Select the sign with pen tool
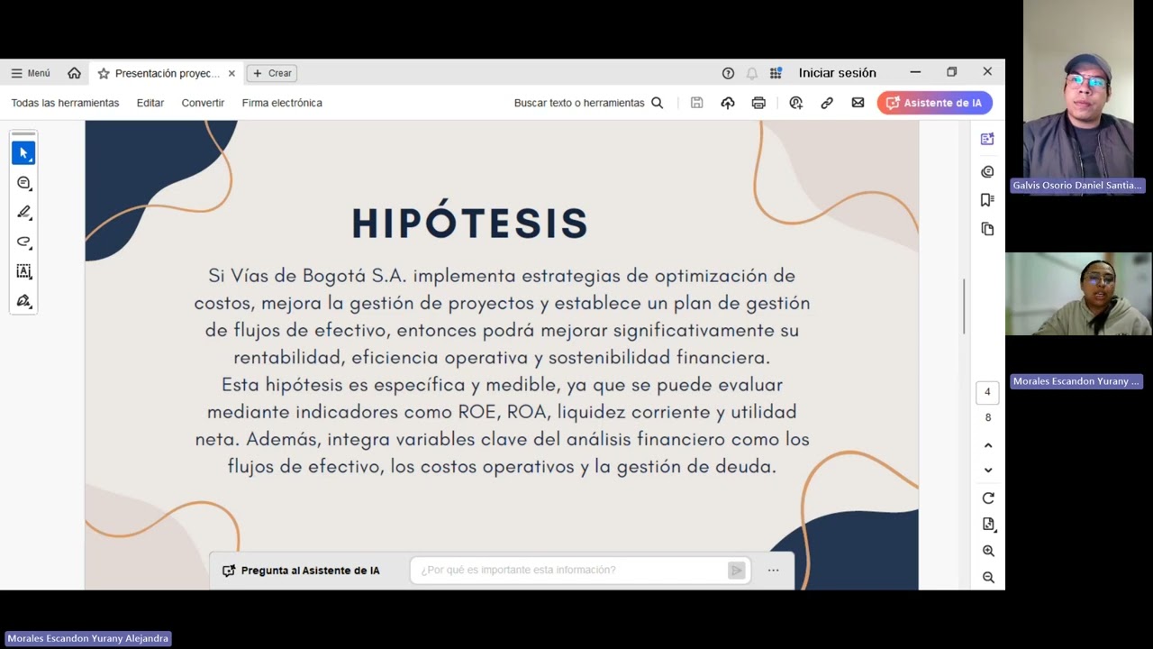1153x649 pixels. (23, 301)
